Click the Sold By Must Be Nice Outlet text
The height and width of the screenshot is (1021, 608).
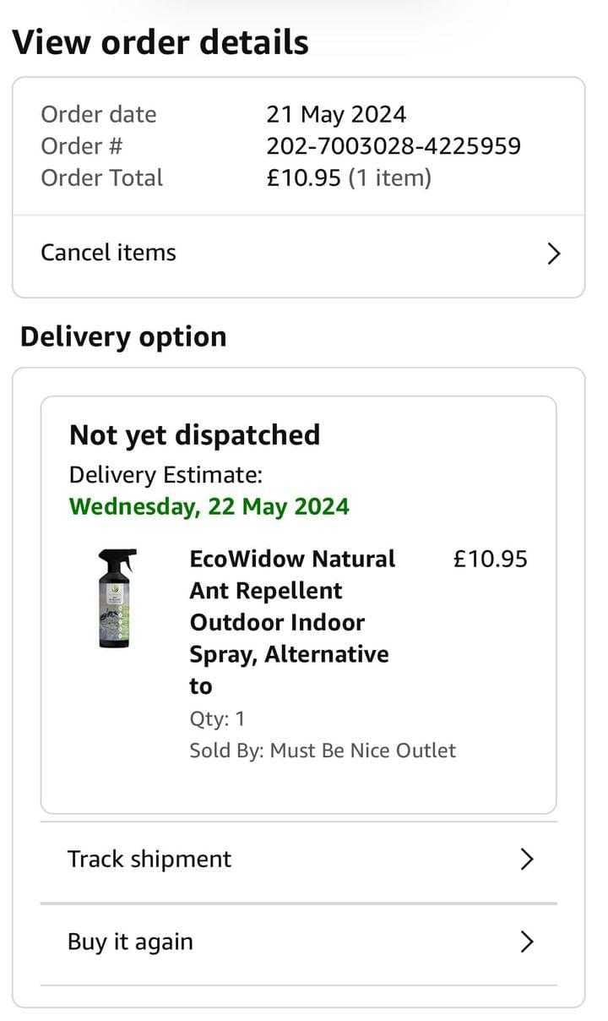[323, 751]
